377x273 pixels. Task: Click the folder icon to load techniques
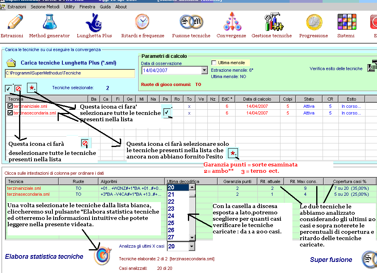11,63
